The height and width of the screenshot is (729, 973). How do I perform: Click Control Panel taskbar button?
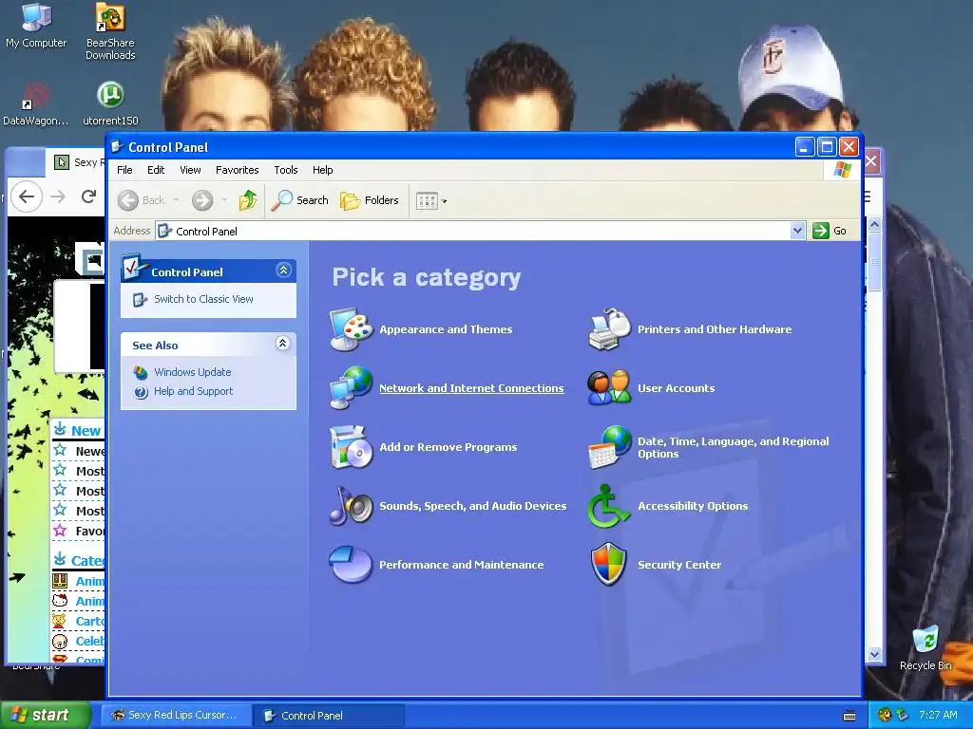[x=329, y=716]
